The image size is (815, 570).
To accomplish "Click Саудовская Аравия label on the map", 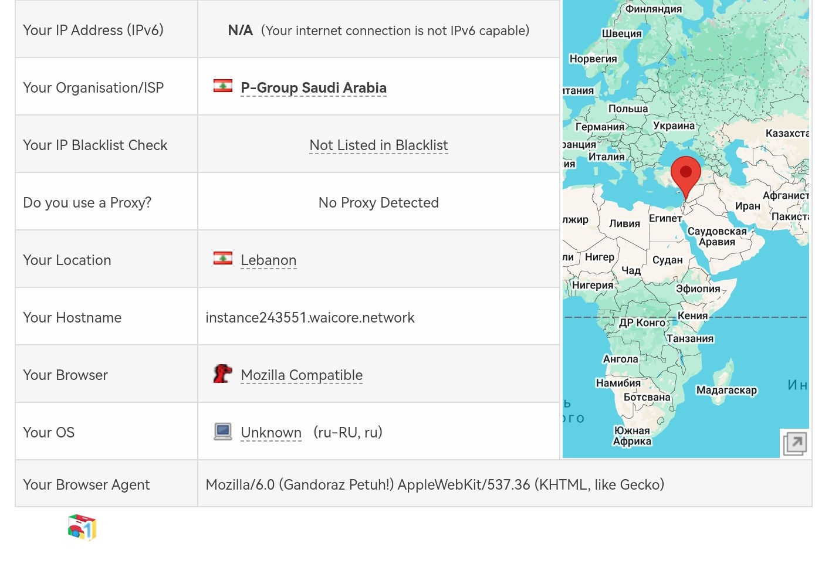I will pos(717,236).
